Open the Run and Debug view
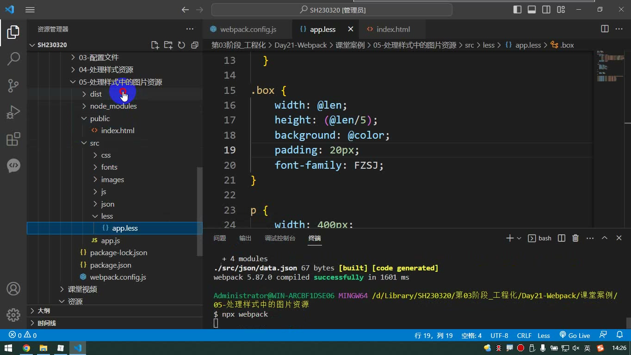The image size is (631, 355). [13, 112]
